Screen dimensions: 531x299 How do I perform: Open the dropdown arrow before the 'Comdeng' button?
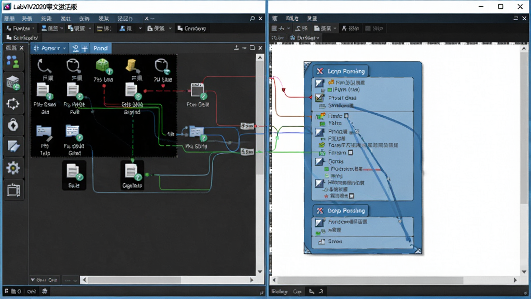click(170, 29)
